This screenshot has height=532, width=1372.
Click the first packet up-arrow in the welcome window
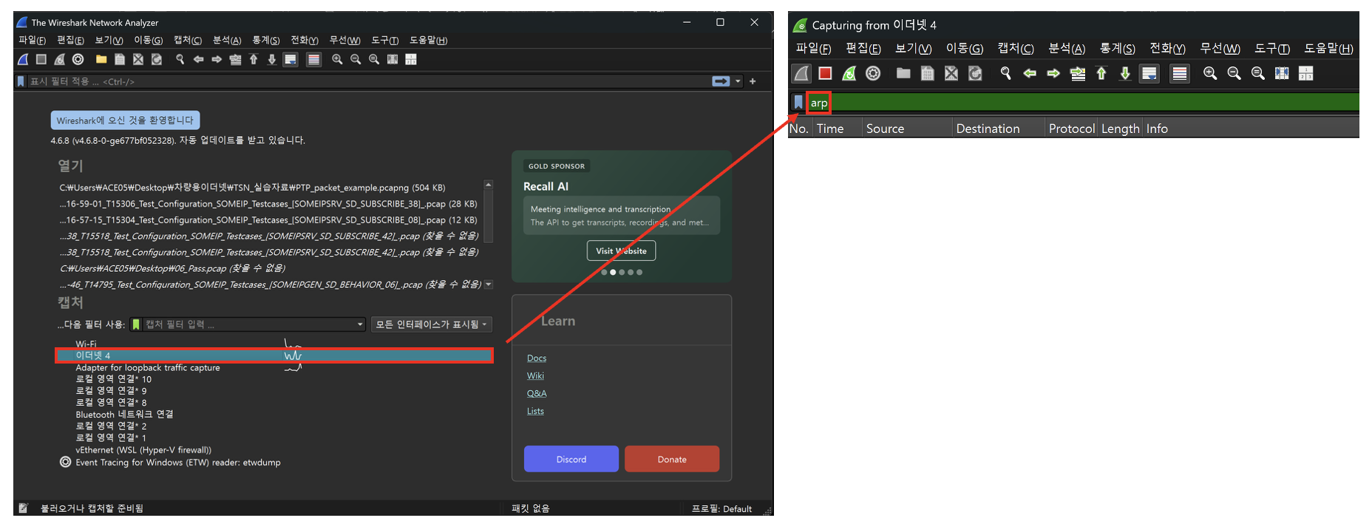pos(254,59)
